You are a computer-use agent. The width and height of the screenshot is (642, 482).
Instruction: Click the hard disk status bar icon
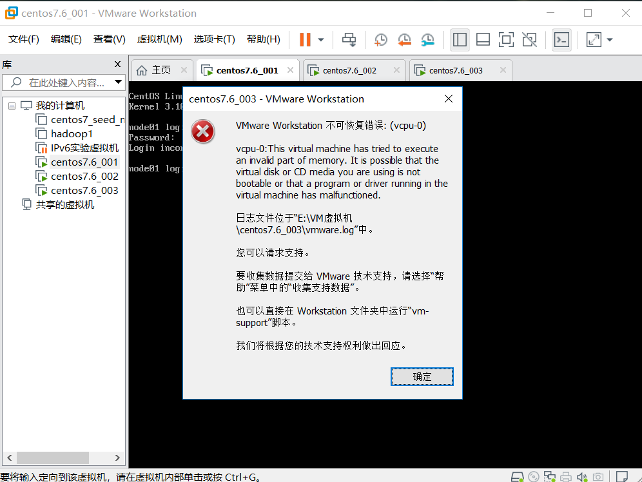click(x=518, y=477)
